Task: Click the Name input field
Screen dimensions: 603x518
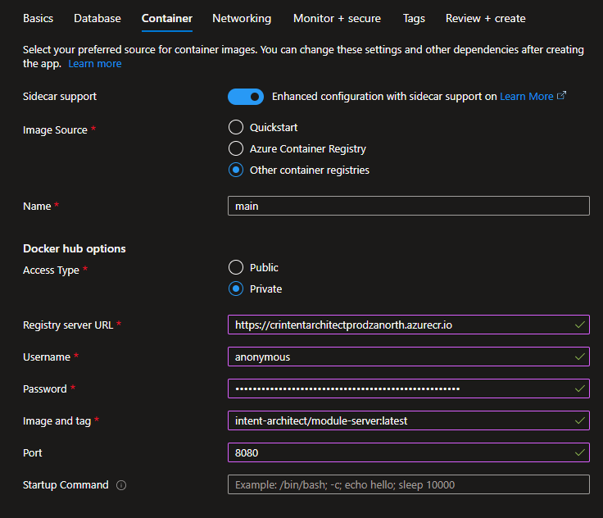Action: click(408, 206)
